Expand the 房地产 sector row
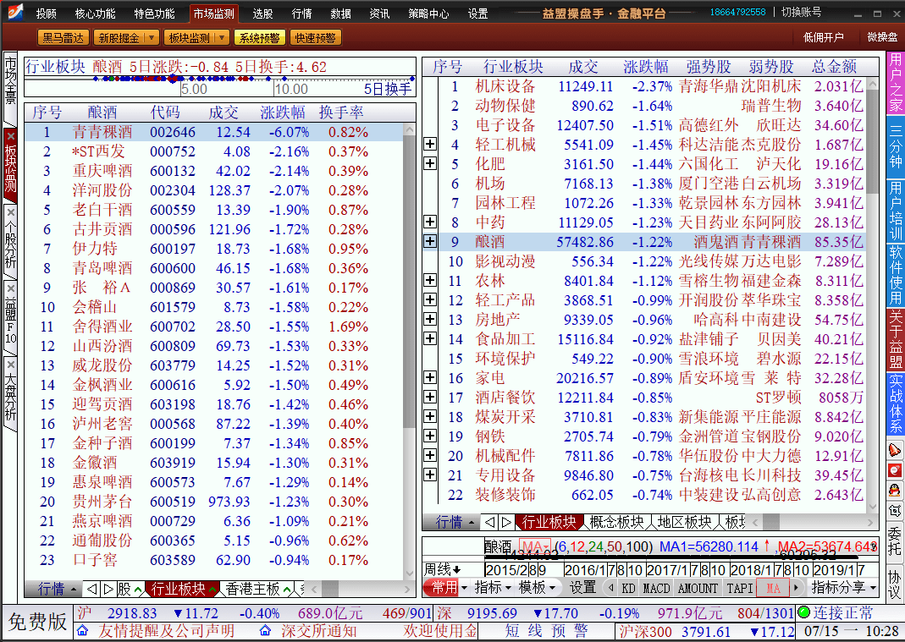 [x=430, y=319]
